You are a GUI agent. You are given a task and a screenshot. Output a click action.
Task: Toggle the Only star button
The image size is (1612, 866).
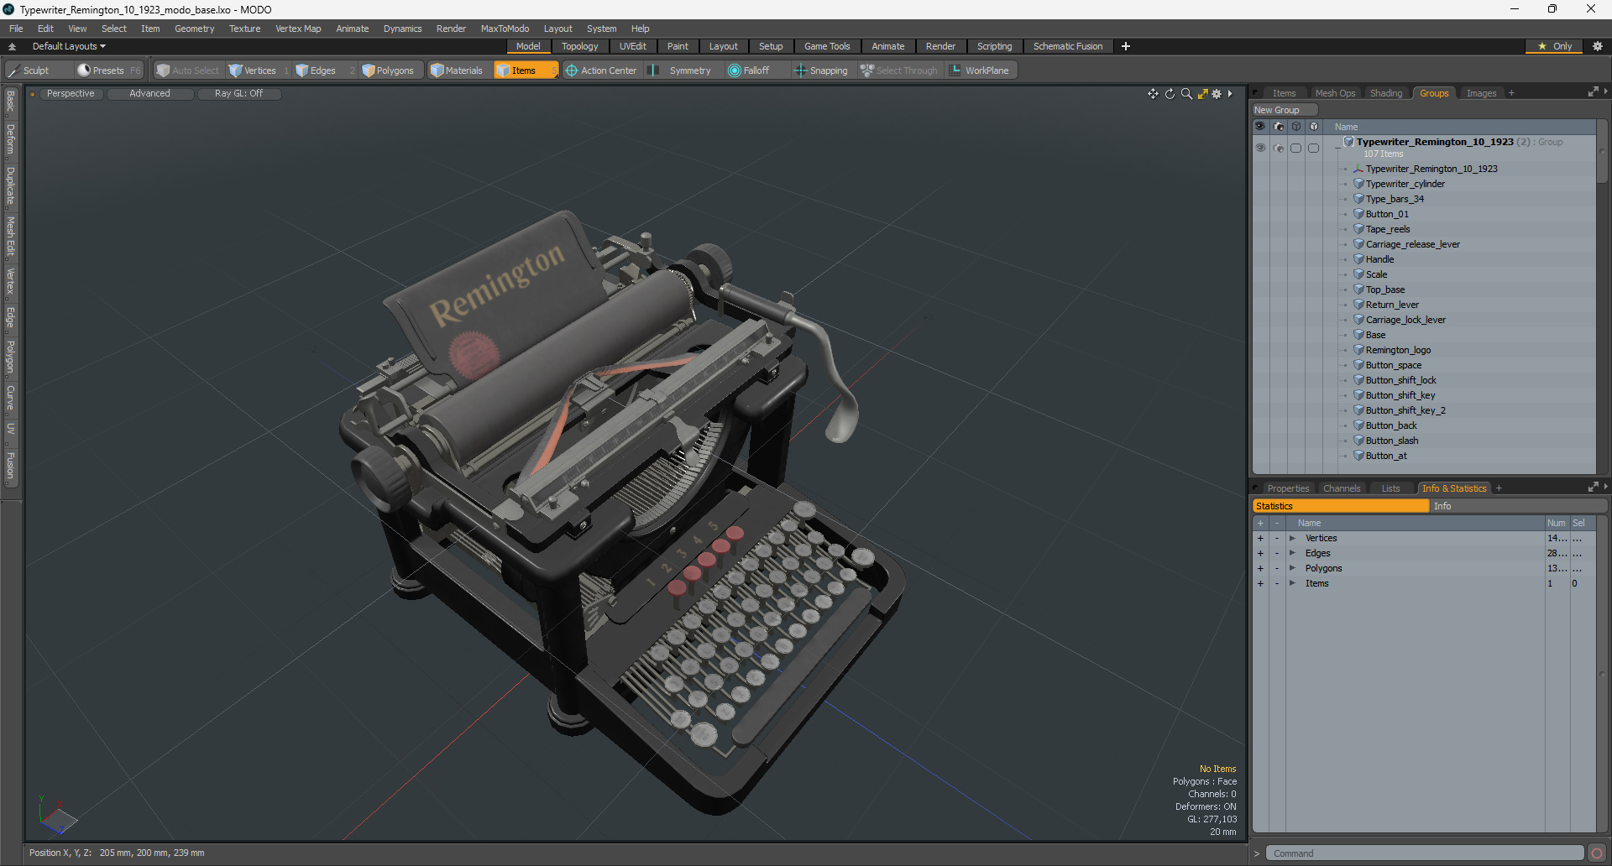coord(1556,46)
